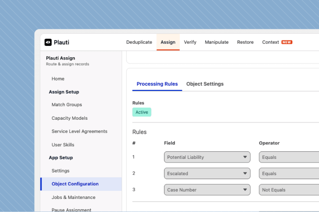Select the Processing Rules tab
319x212 pixels.
coord(157,84)
